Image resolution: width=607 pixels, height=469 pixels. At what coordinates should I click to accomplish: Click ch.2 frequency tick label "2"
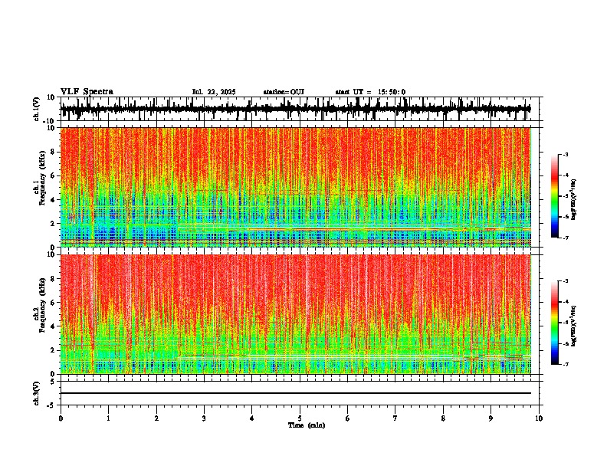coord(54,350)
